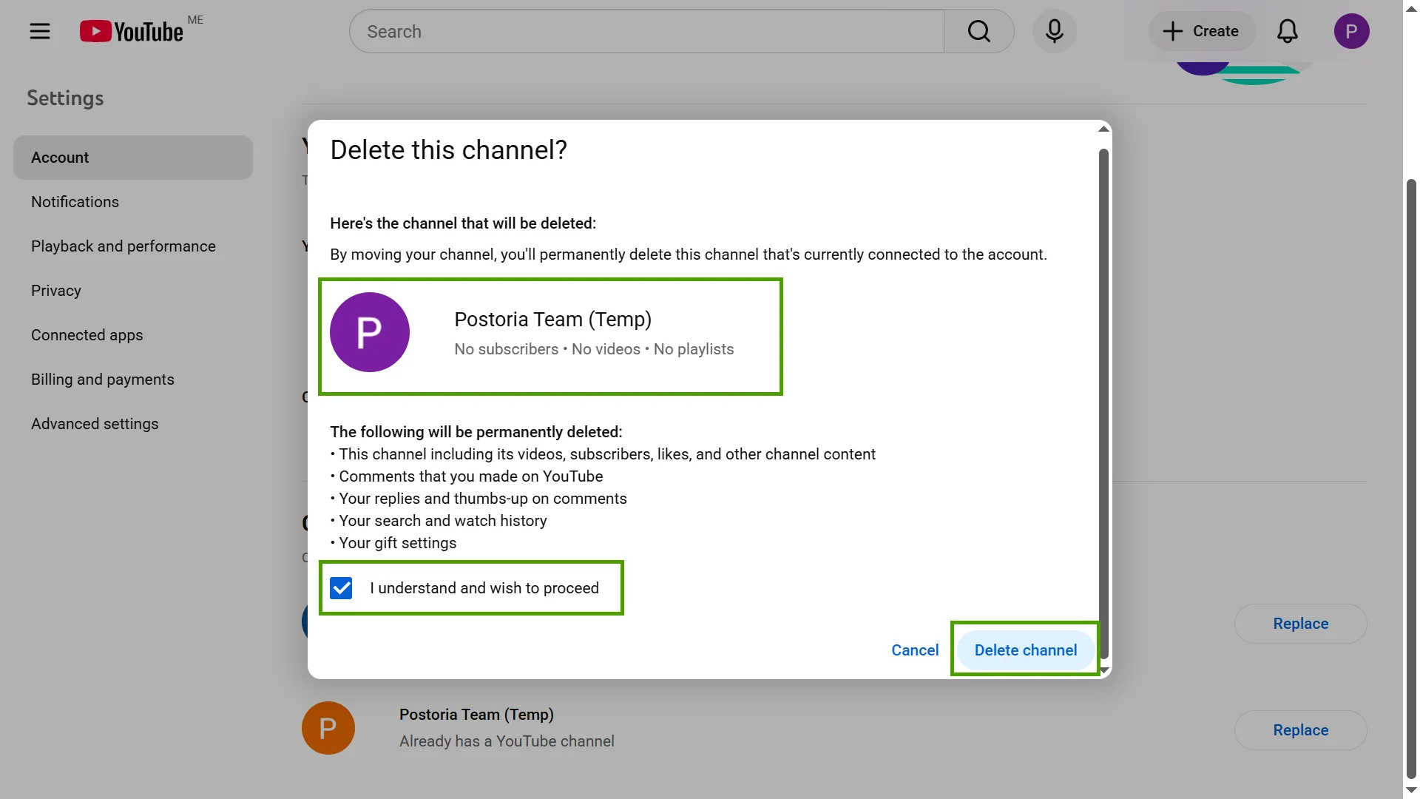Click Cancel to dismiss the dialog
Viewport: 1420px width, 799px height.
tap(914, 650)
